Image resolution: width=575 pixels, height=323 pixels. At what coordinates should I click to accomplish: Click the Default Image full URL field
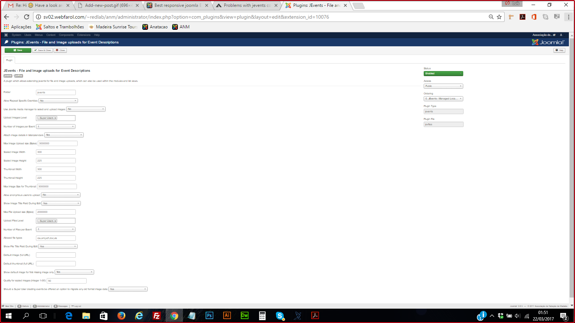pos(56,255)
